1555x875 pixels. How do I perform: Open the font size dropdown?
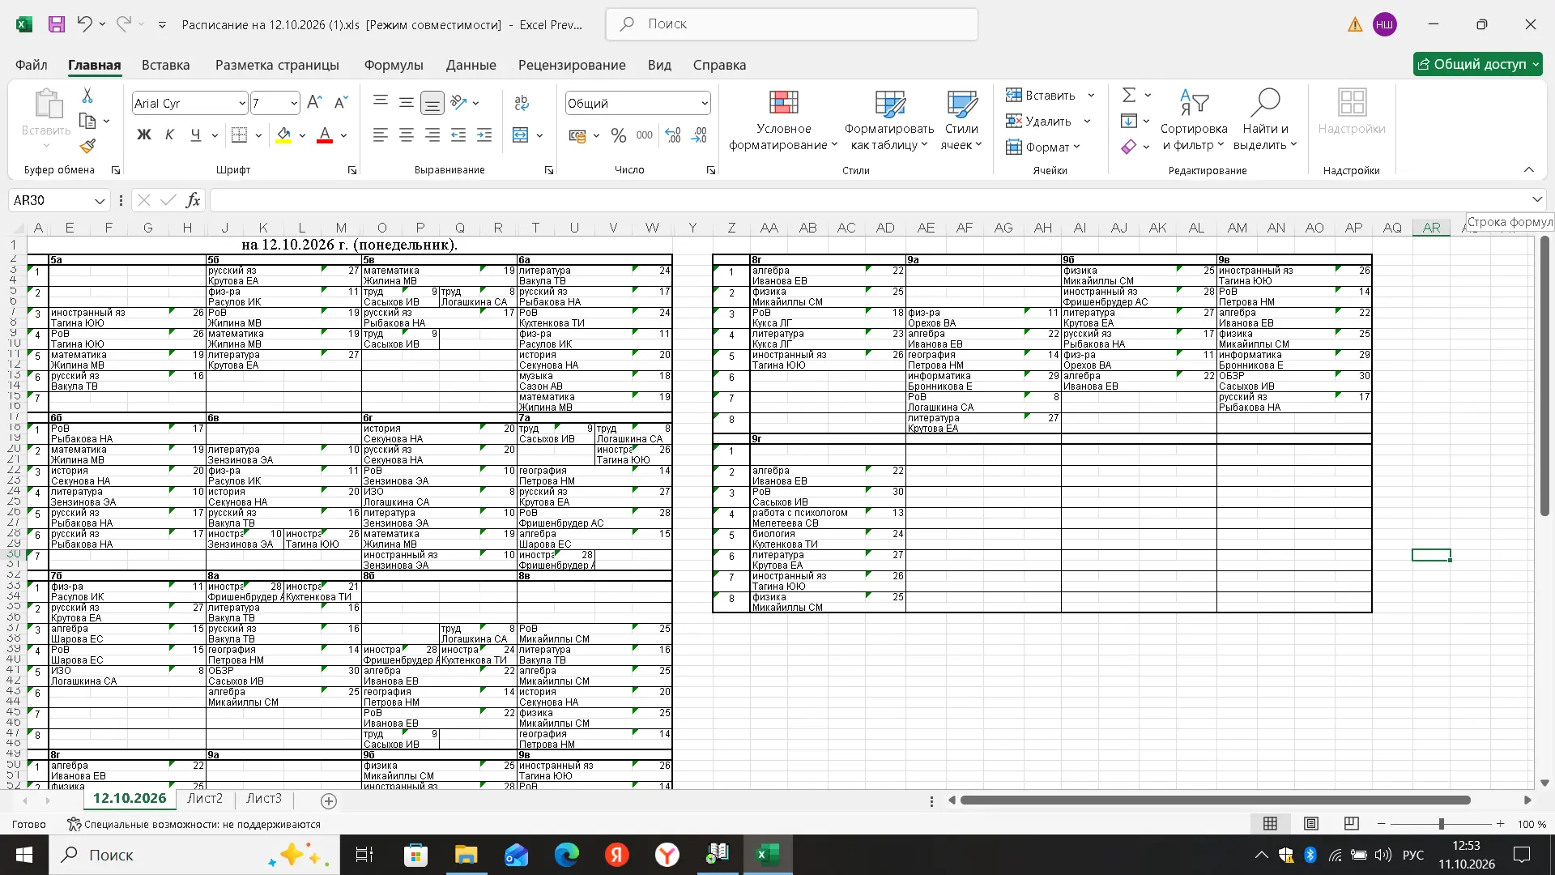(293, 103)
